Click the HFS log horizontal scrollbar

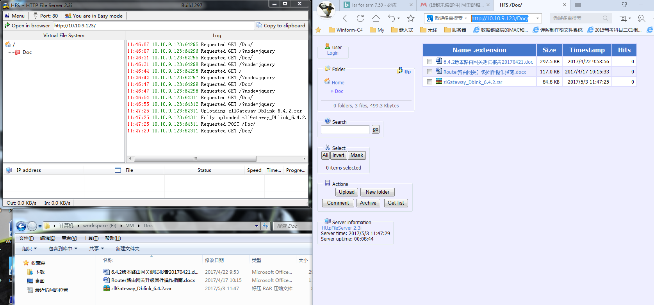pyautogui.click(x=195, y=159)
